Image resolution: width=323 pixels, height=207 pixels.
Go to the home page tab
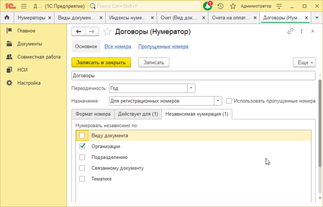coord(7,18)
